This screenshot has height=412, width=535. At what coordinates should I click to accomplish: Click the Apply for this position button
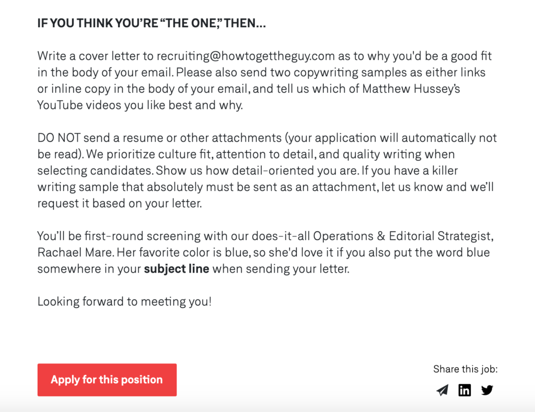click(x=107, y=380)
